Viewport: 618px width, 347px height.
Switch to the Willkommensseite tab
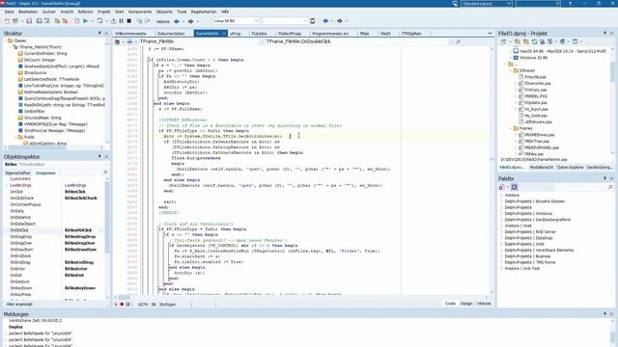[130, 34]
